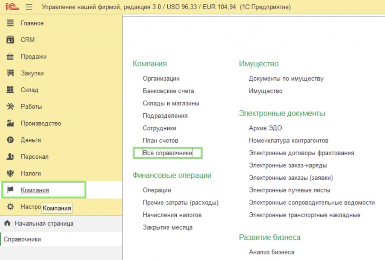This screenshot has height=260, width=385.
Task: Open the Электронные путевые листы link
Action: coord(290,190)
